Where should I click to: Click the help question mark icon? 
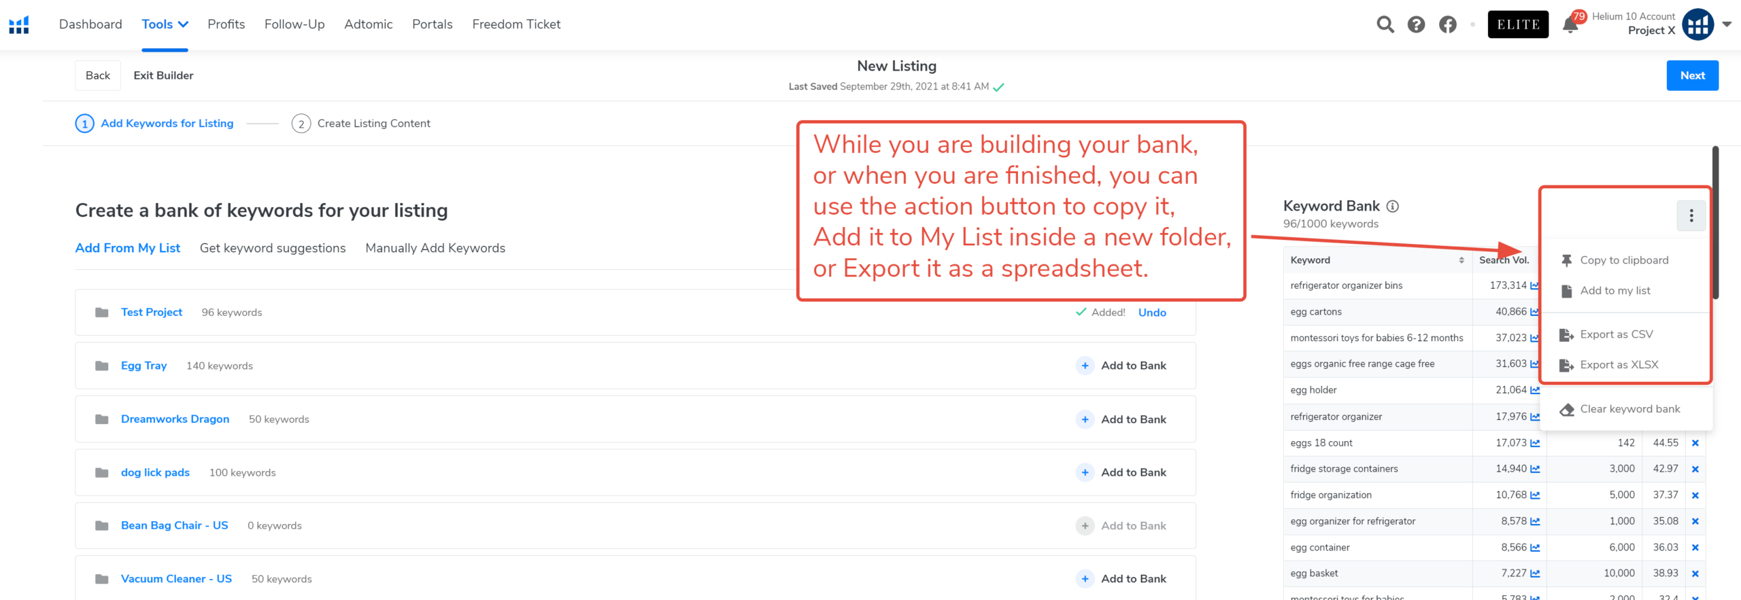(1416, 24)
